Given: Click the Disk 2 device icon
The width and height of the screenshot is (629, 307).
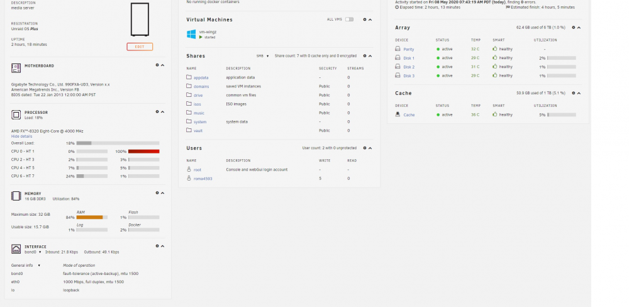Looking at the screenshot, I should (x=398, y=66).
